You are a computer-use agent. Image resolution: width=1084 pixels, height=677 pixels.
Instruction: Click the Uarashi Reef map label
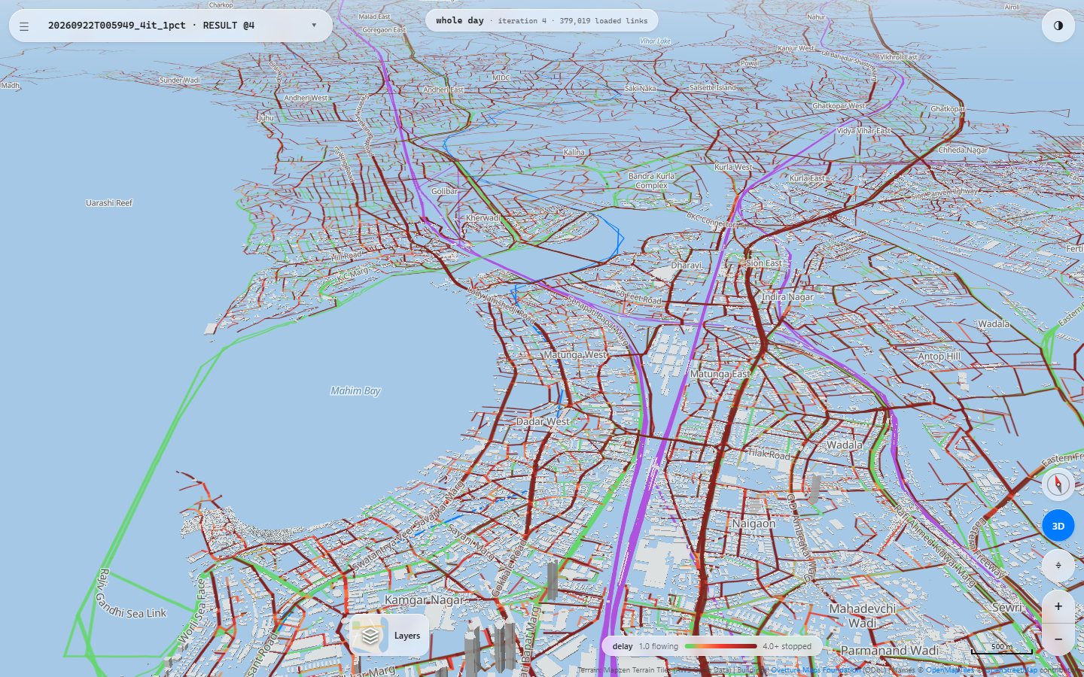[x=109, y=203]
